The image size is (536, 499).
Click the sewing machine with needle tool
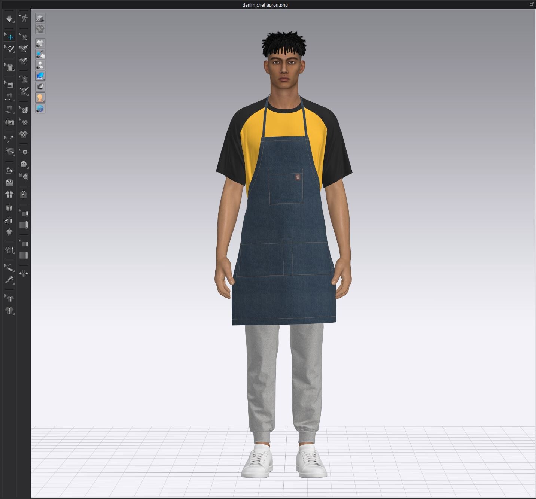click(x=9, y=122)
